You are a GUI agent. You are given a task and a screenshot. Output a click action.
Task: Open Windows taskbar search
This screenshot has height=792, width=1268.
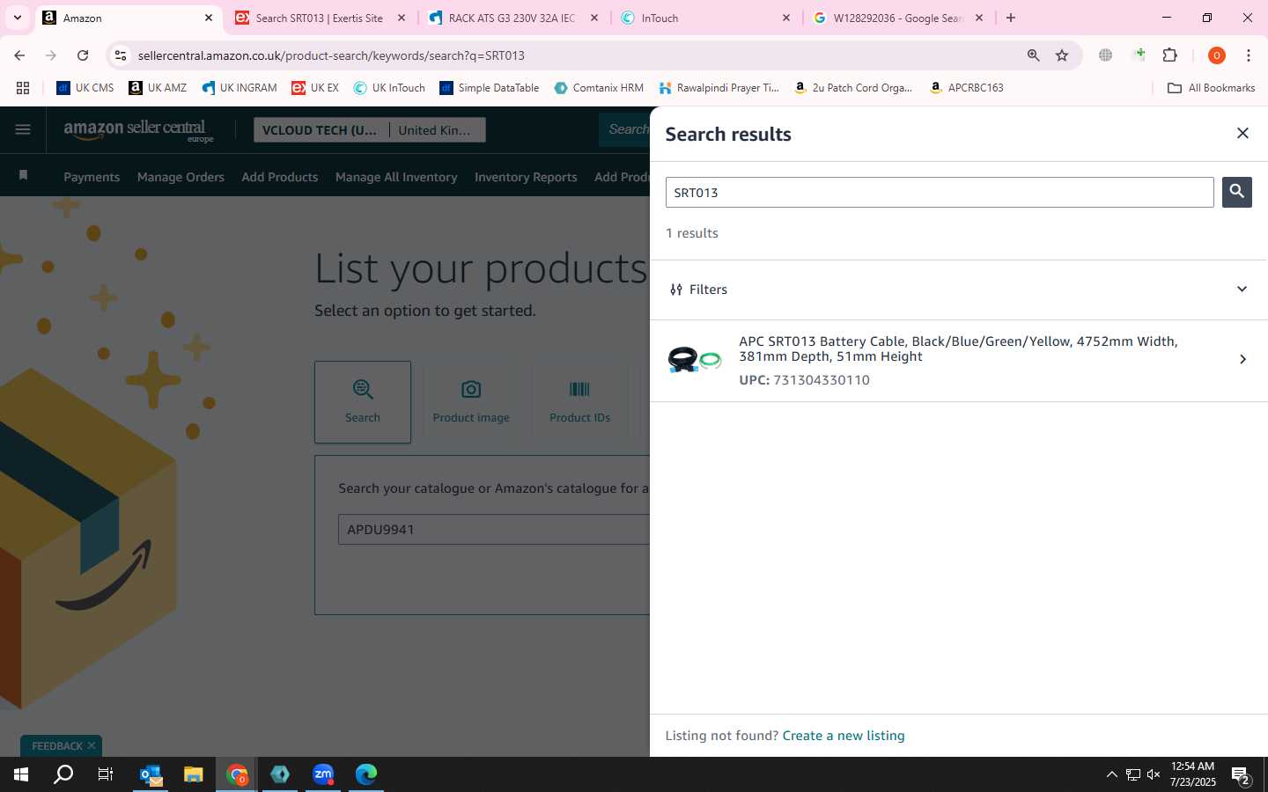click(x=63, y=774)
